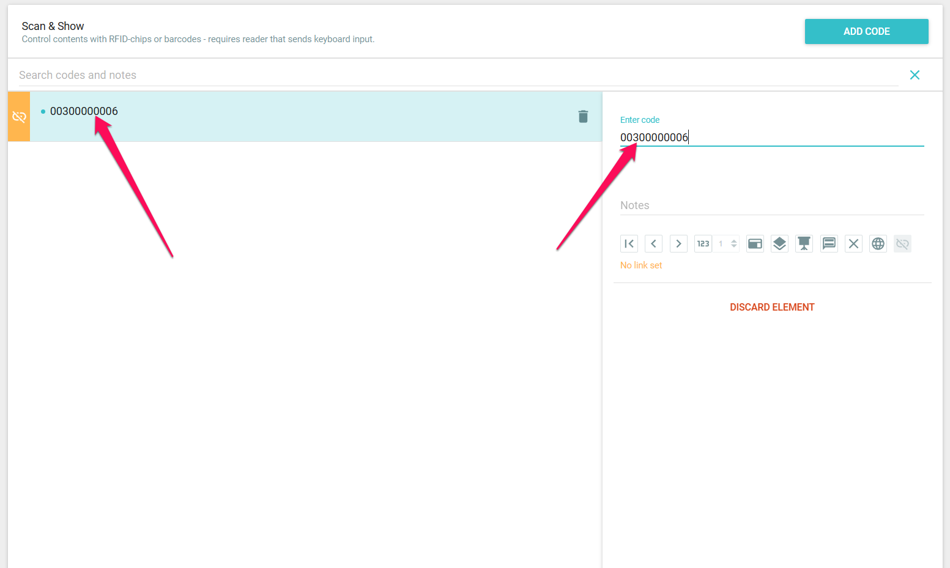Click the speech bubble message icon
Image resolution: width=950 pixels, height=568 pixels.
(x=829, y=244)
